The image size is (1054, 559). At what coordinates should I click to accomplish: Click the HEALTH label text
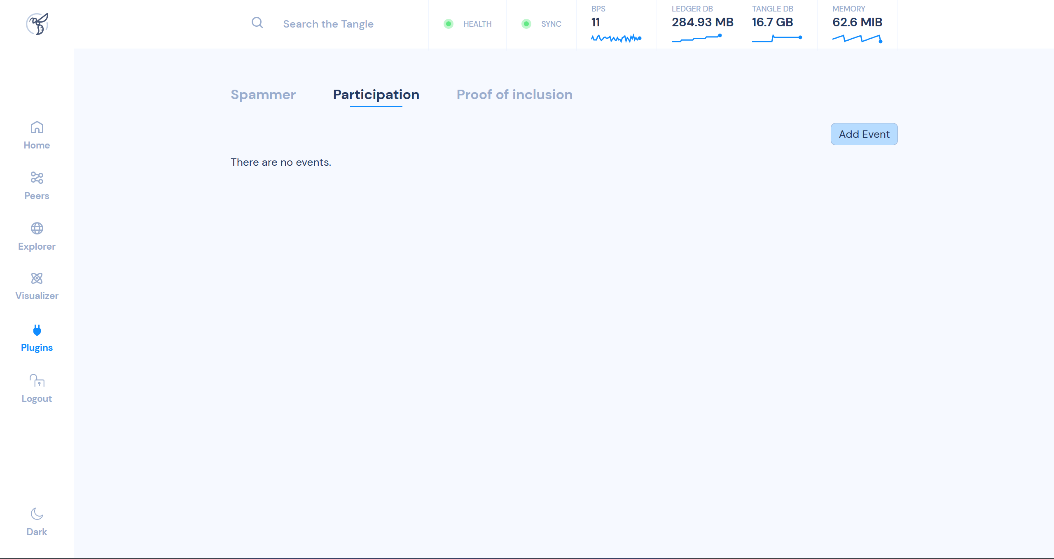[x=477, y=24]
